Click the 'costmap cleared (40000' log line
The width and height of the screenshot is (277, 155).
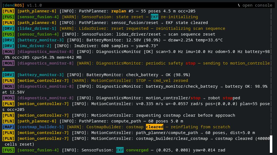tap(137, 141)
